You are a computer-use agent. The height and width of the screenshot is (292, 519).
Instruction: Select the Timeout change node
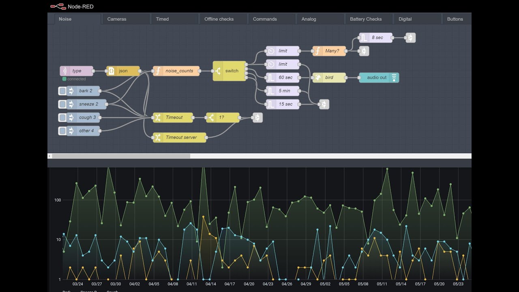click(173, 118)
